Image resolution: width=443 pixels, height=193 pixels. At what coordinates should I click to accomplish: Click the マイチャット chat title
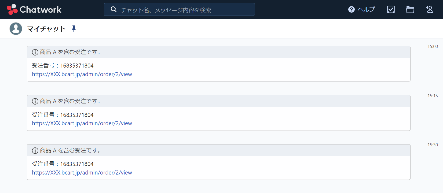click(x=46, y=29)
